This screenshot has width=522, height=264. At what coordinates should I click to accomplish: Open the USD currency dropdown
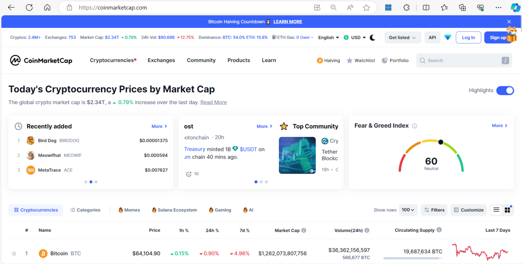pos(355,38)
